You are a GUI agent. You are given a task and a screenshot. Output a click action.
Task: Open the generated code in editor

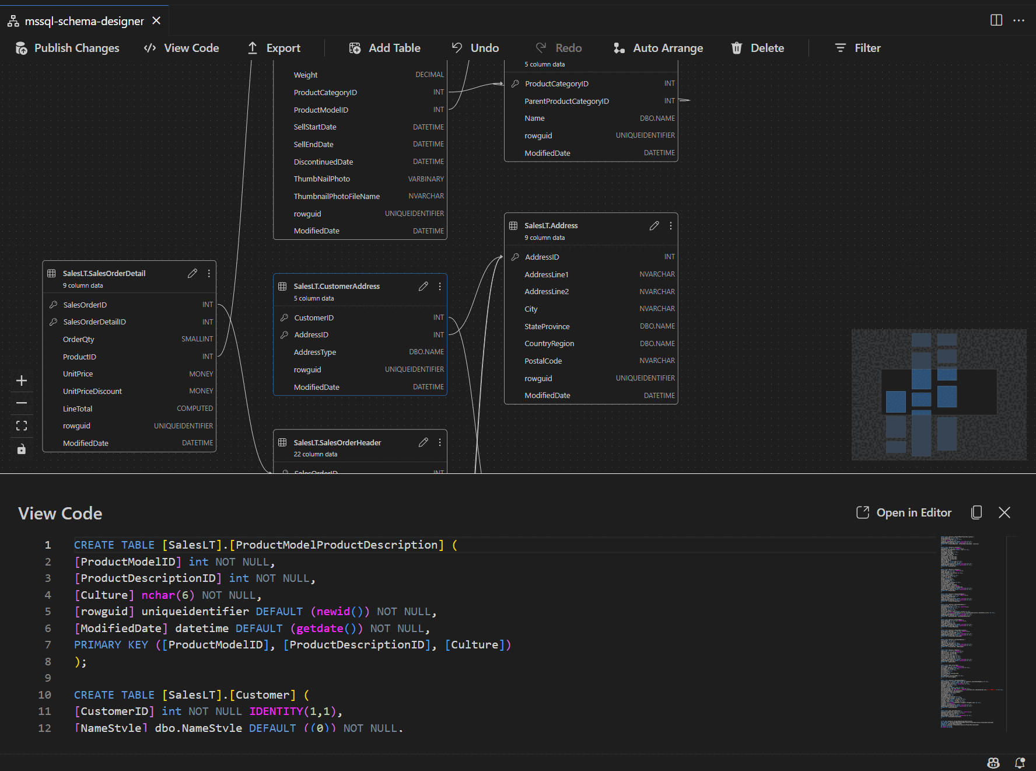(x=903, y=512)
